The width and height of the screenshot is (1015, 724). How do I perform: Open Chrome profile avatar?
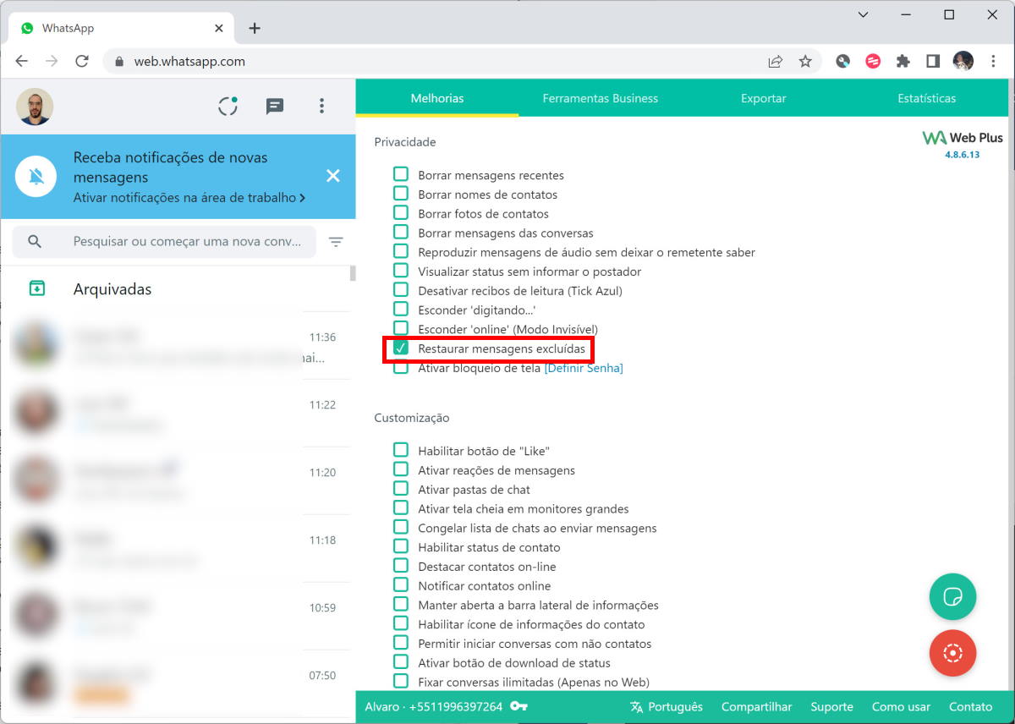(x=963, y=61)
